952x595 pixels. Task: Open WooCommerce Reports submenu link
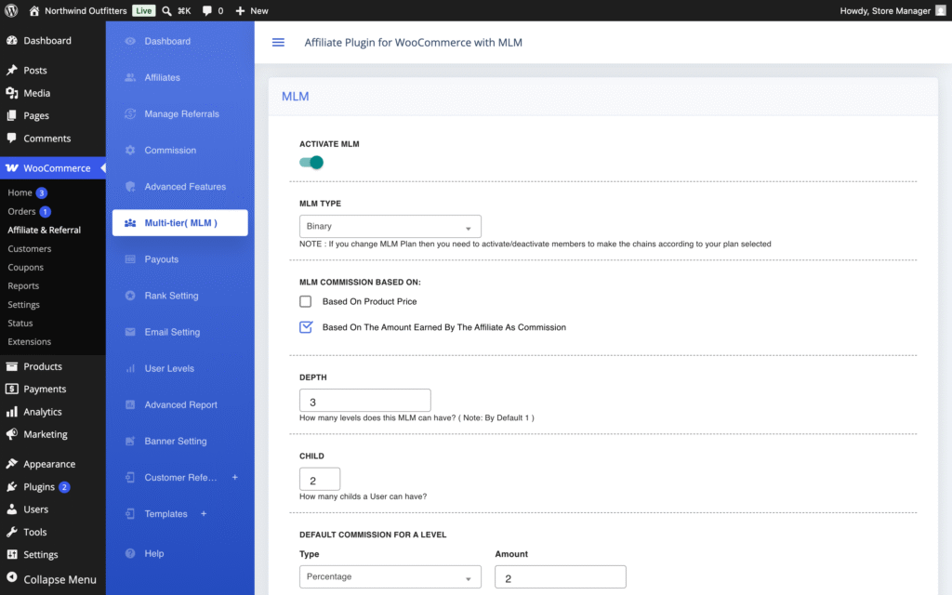(23, 286)
